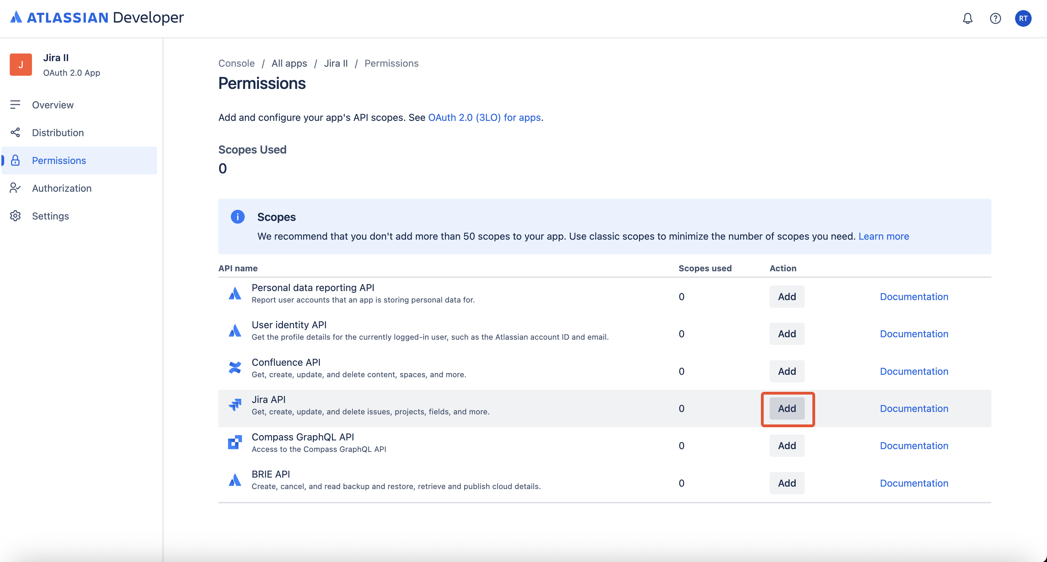Click the notifications bell icon
1047x562 pixels.
tap(967, 18)
